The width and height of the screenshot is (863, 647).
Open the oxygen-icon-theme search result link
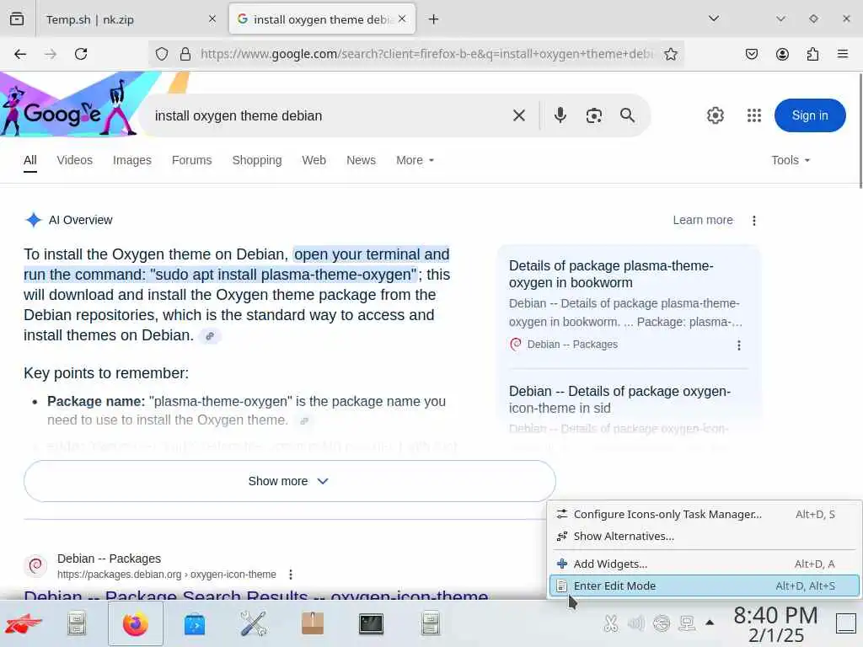tap(256, 596)
